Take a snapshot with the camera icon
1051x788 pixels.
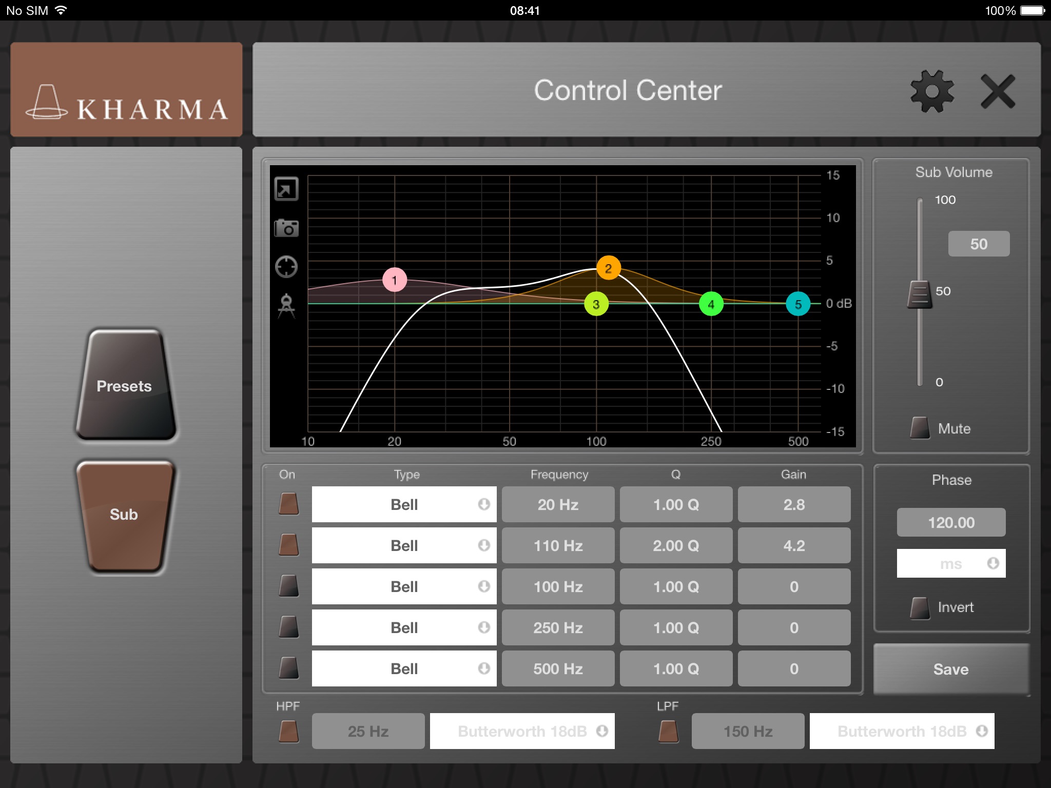point(286,228)
